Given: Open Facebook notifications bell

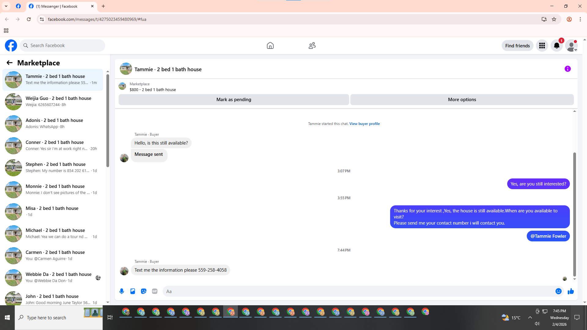Looking at the screenshot, I should 556,46.
